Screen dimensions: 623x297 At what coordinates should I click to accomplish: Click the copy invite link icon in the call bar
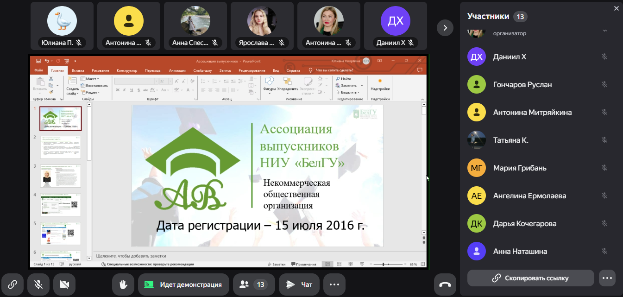13,284
